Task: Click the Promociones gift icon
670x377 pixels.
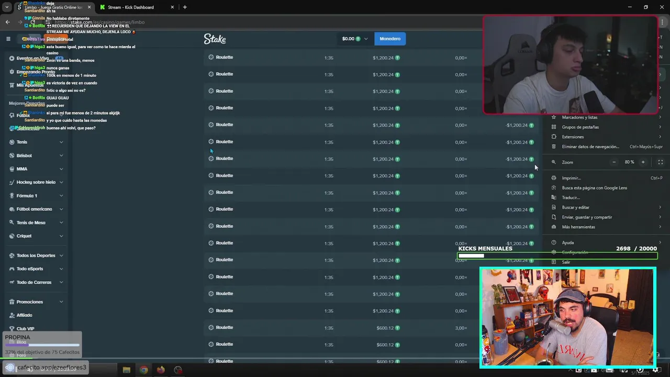Action: tap(12, 302)
